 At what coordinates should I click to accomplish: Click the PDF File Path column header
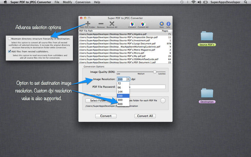[x=120, y=31]
